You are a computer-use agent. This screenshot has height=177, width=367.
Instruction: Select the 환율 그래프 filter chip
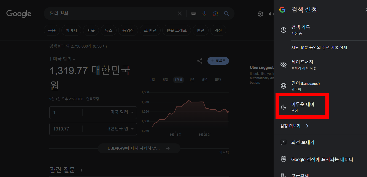click(177, 31)
